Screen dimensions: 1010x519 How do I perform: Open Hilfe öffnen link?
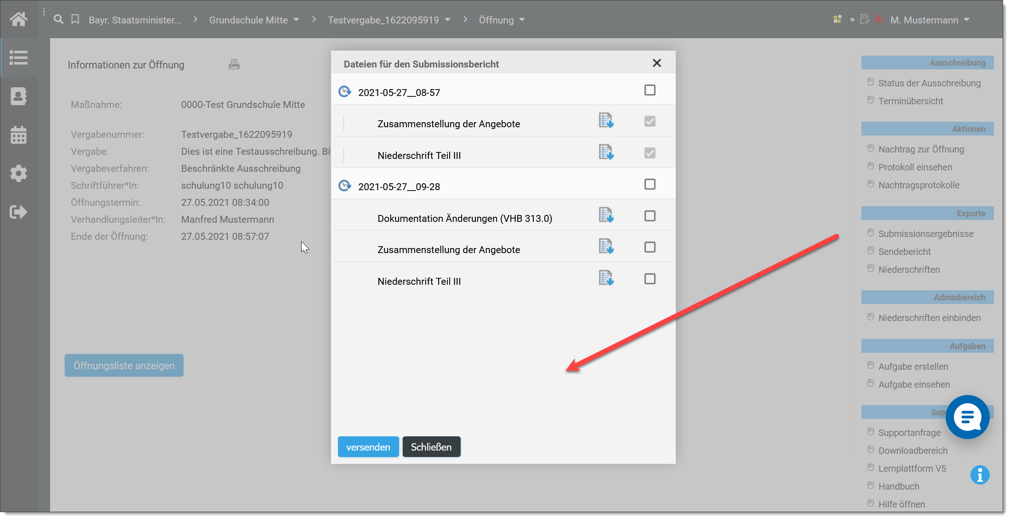[x=902, y=504]
